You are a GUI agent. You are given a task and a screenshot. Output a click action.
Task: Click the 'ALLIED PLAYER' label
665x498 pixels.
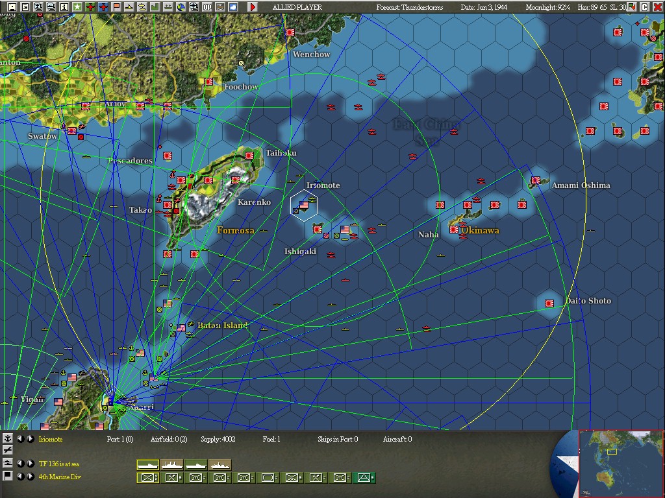[297, 7]
